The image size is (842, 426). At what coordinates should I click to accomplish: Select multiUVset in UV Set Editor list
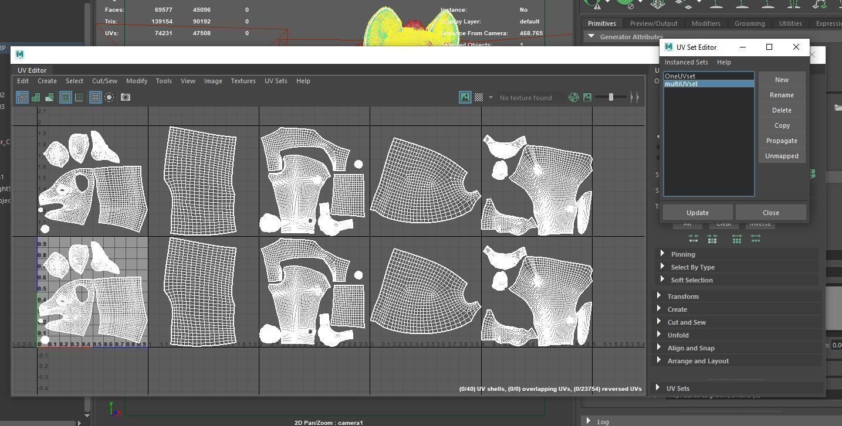(x=709, y=84)
